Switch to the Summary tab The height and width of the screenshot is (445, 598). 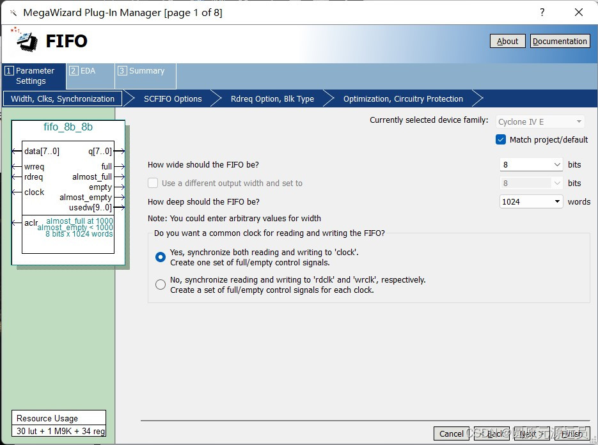(x=145, y=76)
